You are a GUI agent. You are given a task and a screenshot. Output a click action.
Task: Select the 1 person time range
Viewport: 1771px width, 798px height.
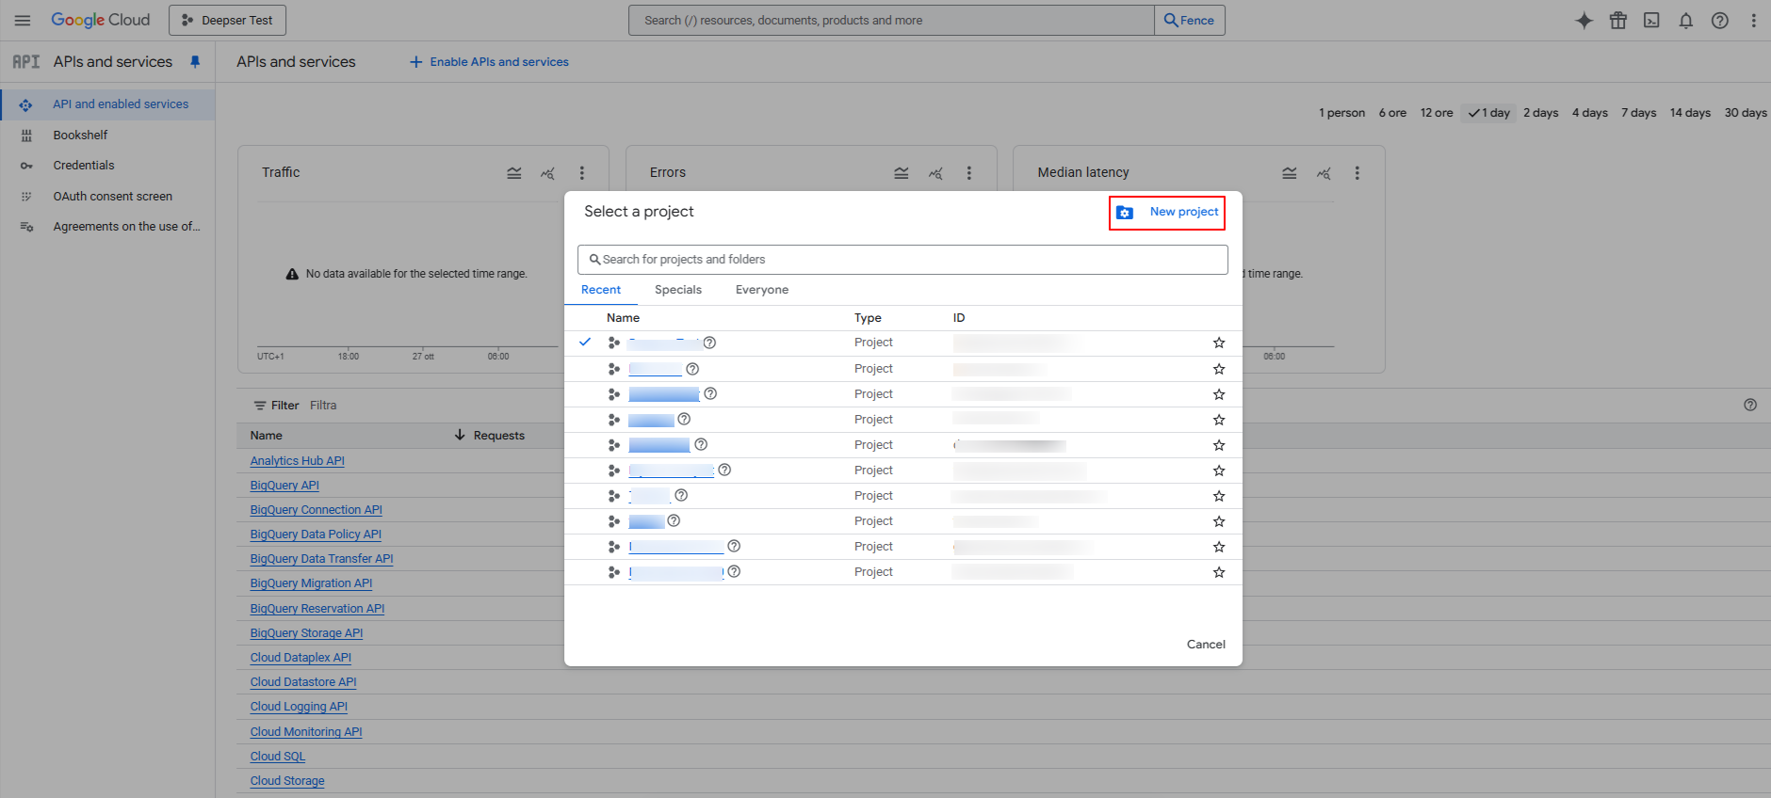pos(1341,113)
